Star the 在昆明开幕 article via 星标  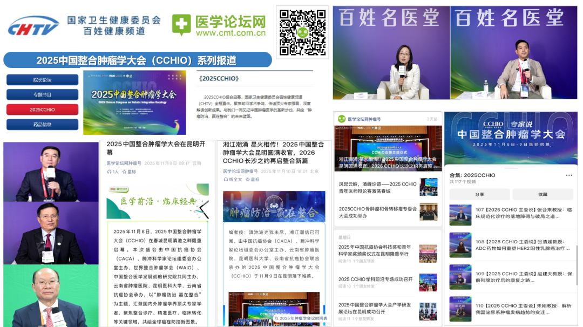click(x=130, y=172)
